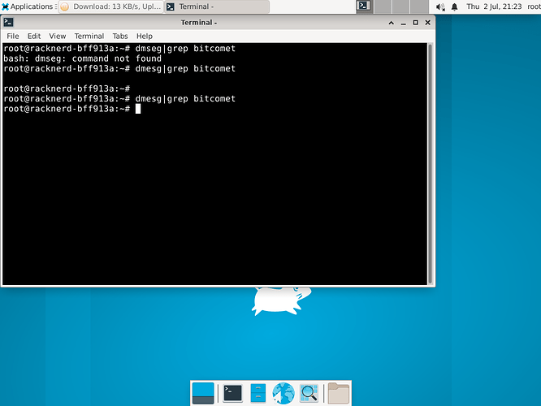Minimize the Terminal window
541x406 pixels.
(x=404, y=23)
